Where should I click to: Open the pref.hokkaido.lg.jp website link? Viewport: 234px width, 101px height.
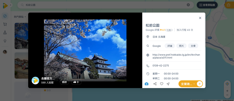[176, 56]
